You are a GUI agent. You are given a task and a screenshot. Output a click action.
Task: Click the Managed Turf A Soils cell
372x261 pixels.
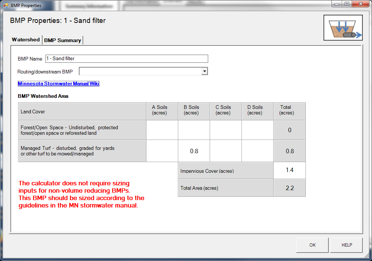pyautogui.click(x=162, y=151)
